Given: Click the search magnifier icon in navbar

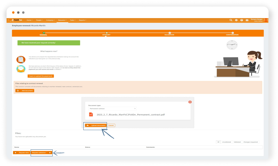Looking at the screenshot, I should click(231, 20).
